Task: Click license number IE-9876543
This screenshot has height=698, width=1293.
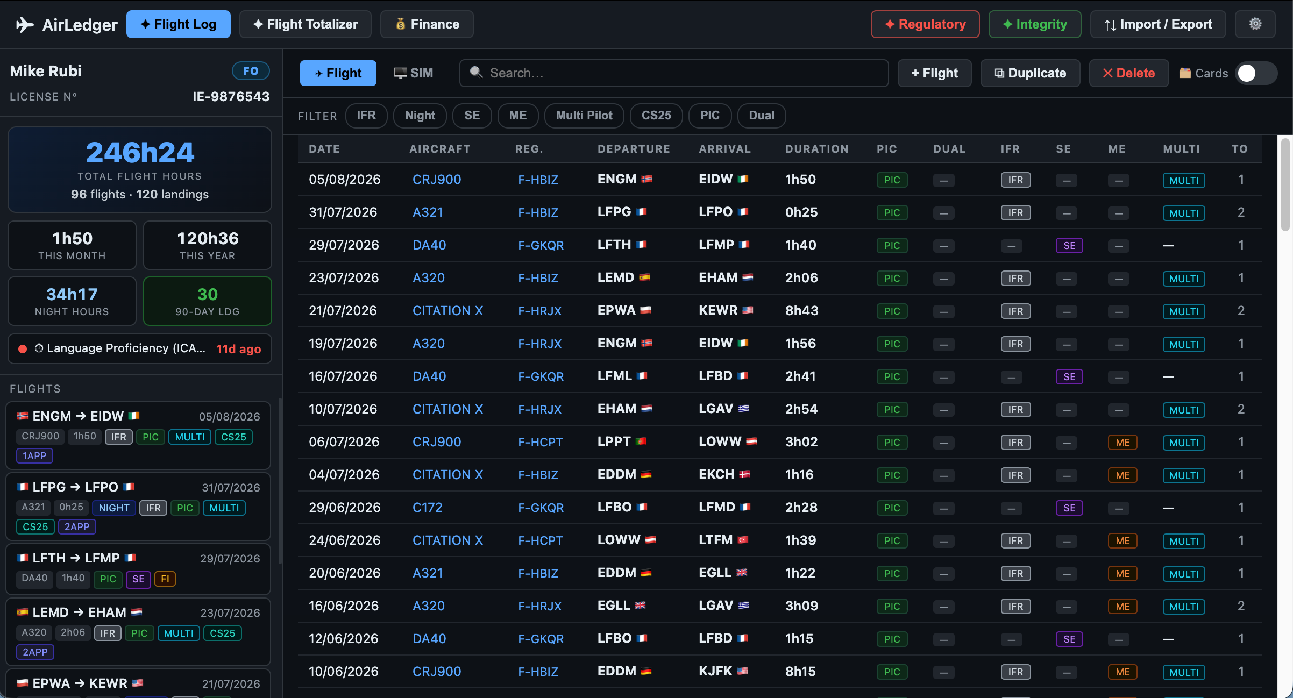Action: click(x=231, y=97)
